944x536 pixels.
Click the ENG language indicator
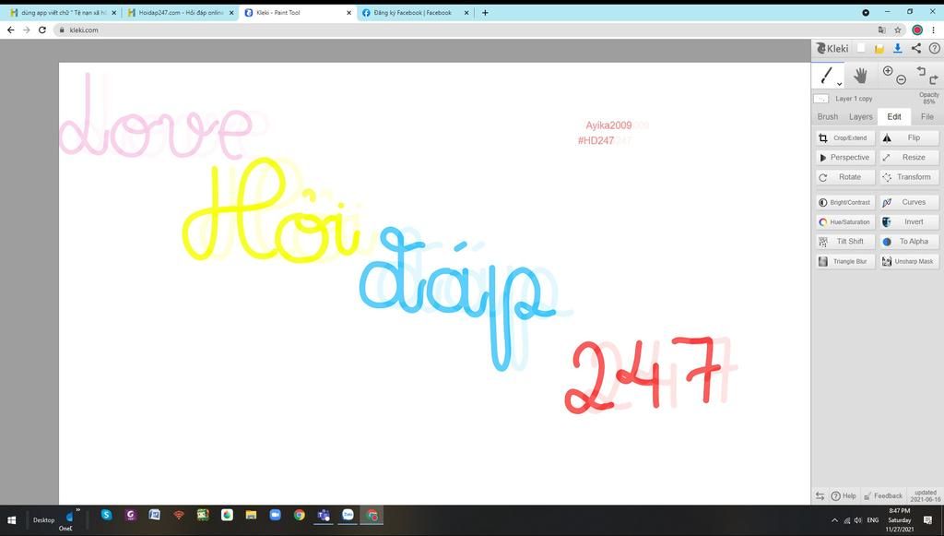coord(873,520)
